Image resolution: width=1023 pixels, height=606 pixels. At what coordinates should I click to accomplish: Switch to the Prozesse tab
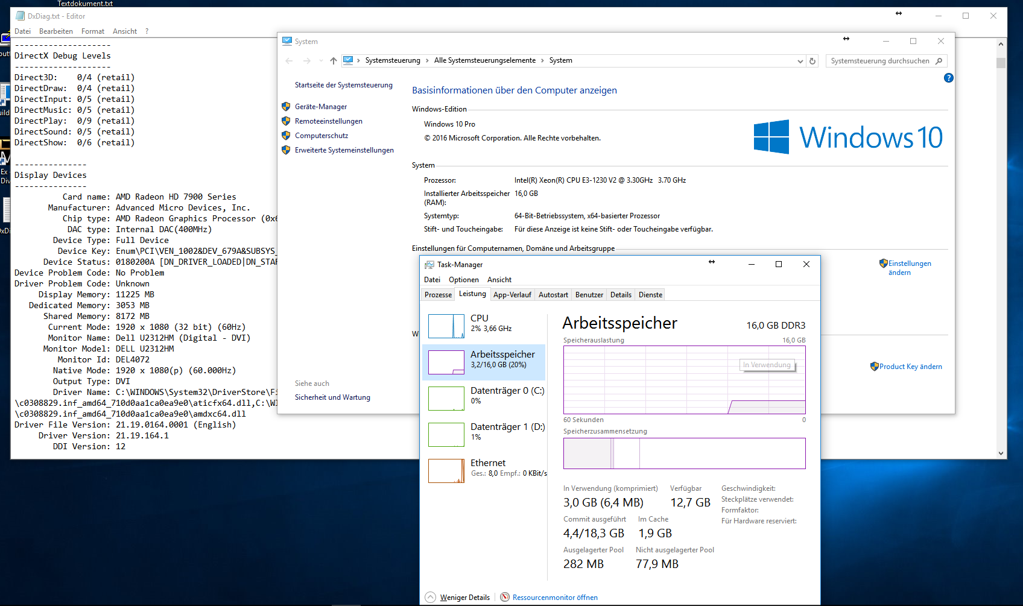pos(438,295)
